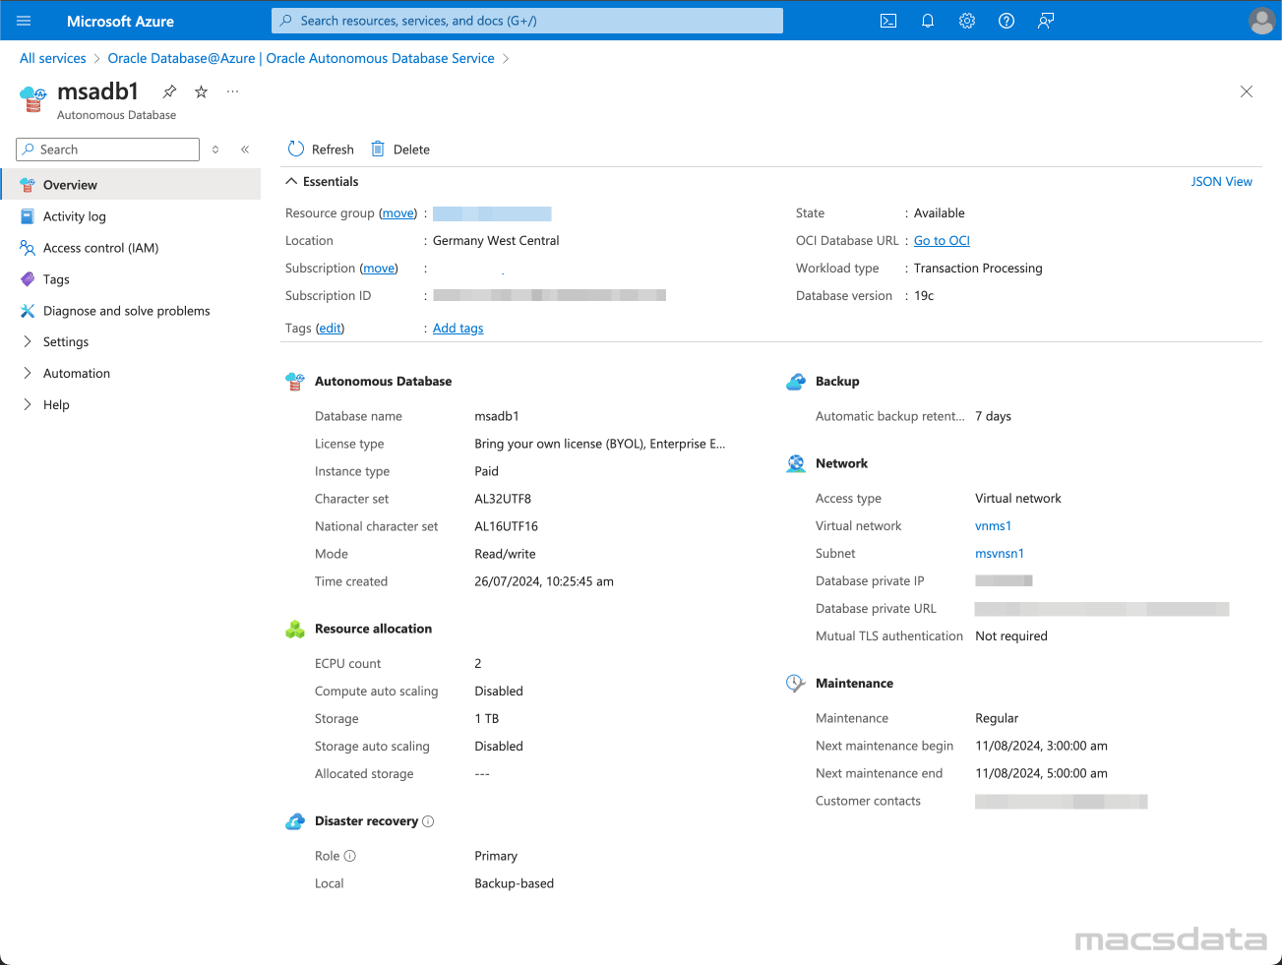This screenshot has width=1282, height=965.
Task: Click the Activity log sidebar icon
Action: pyautogui.click(x=28, y=216)
